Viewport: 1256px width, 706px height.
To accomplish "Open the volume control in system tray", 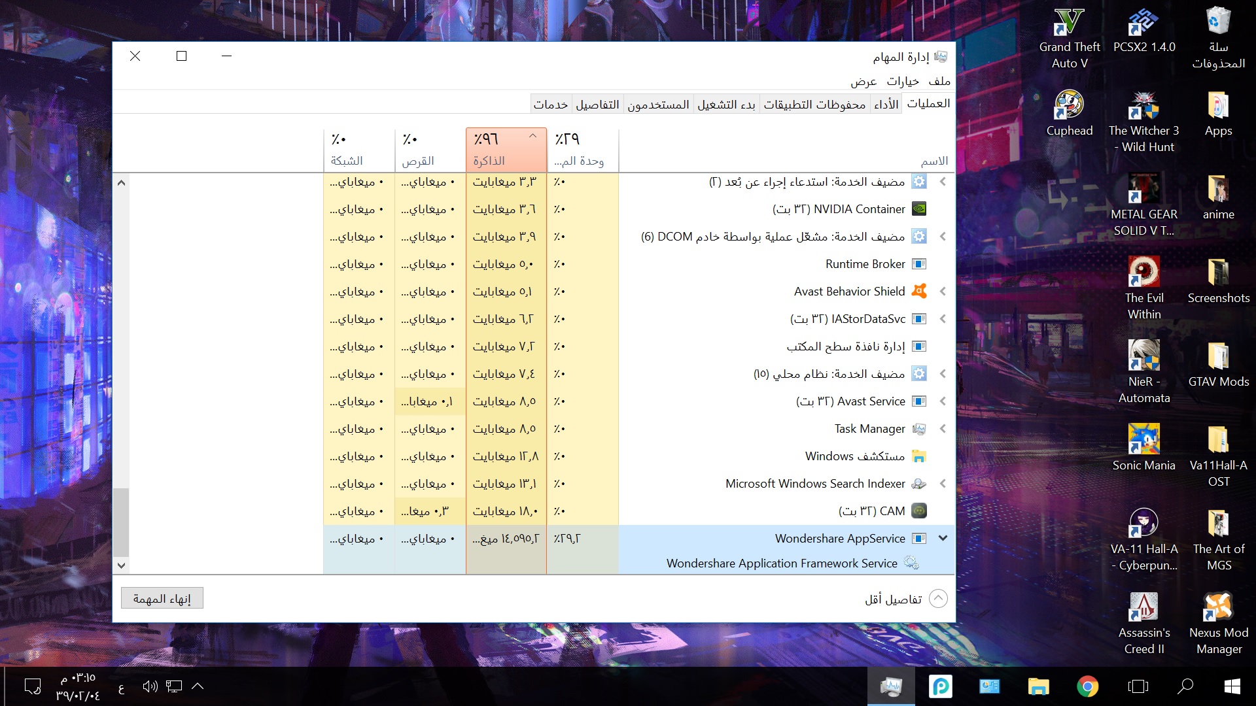I will click(150, 686).
